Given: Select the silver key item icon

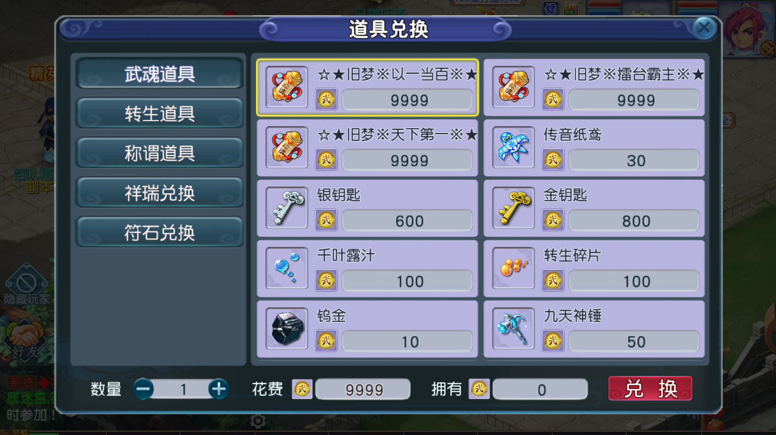Looking at the screenshot, I should coord(287,208).
